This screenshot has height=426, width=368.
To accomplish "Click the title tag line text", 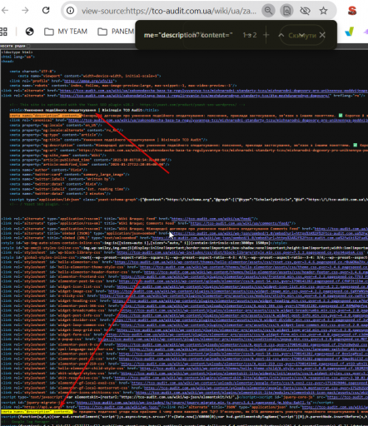I will (x=84, y=110).
